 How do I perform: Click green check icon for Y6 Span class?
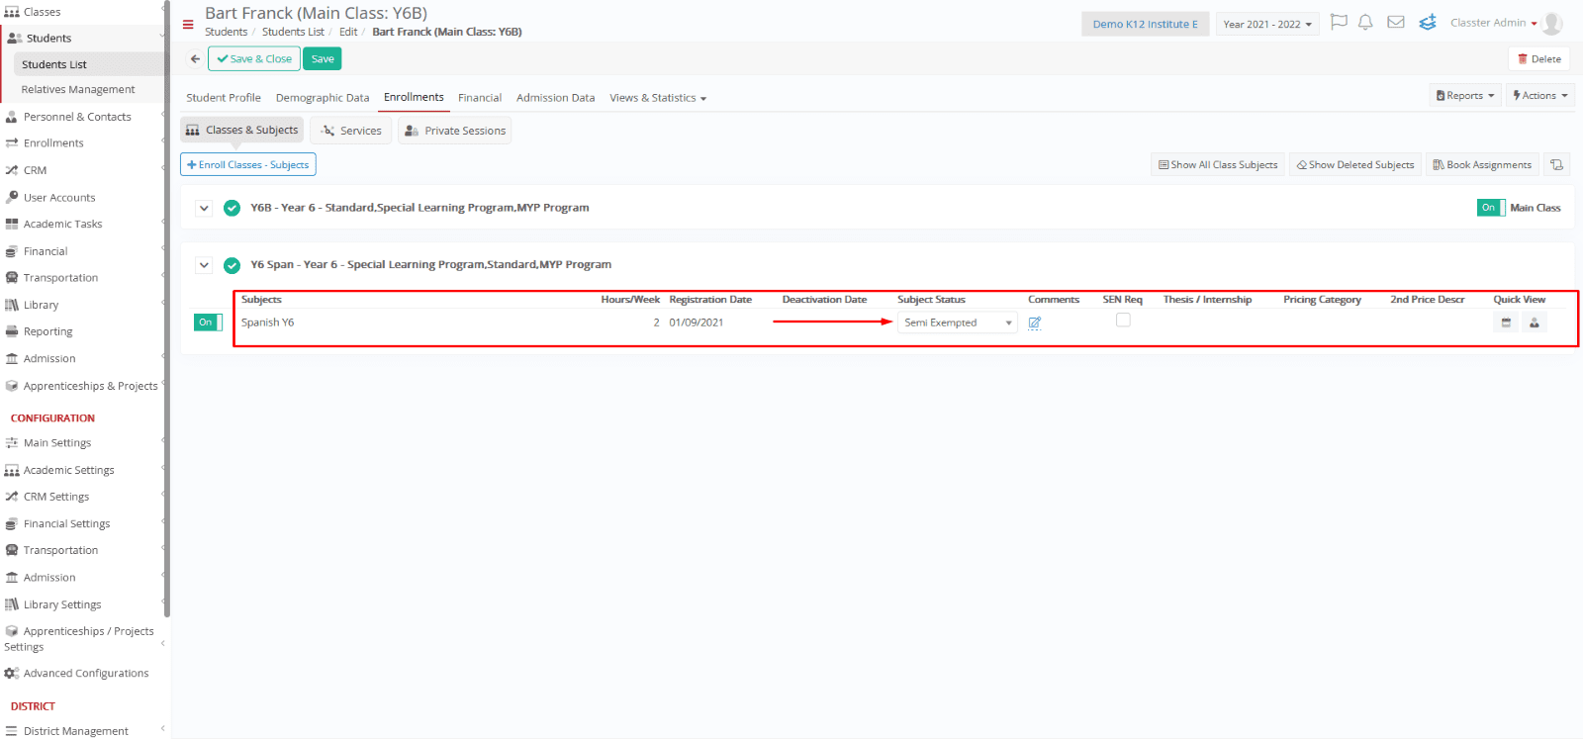click(232, 265)
